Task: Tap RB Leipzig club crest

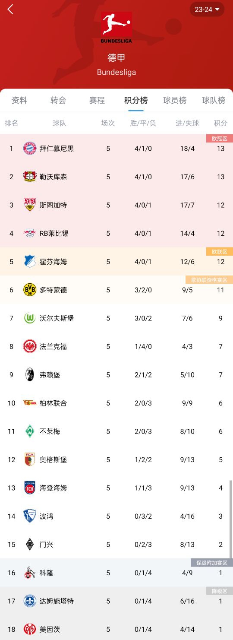Action: coord(30,233)
